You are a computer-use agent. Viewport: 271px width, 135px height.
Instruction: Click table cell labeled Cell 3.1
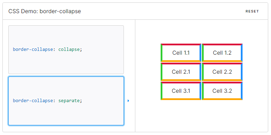(181, 91)
